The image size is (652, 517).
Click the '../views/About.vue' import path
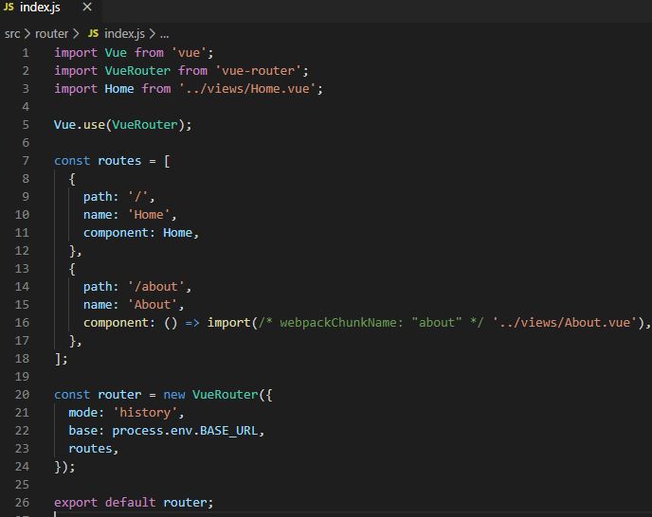(565, 323)
